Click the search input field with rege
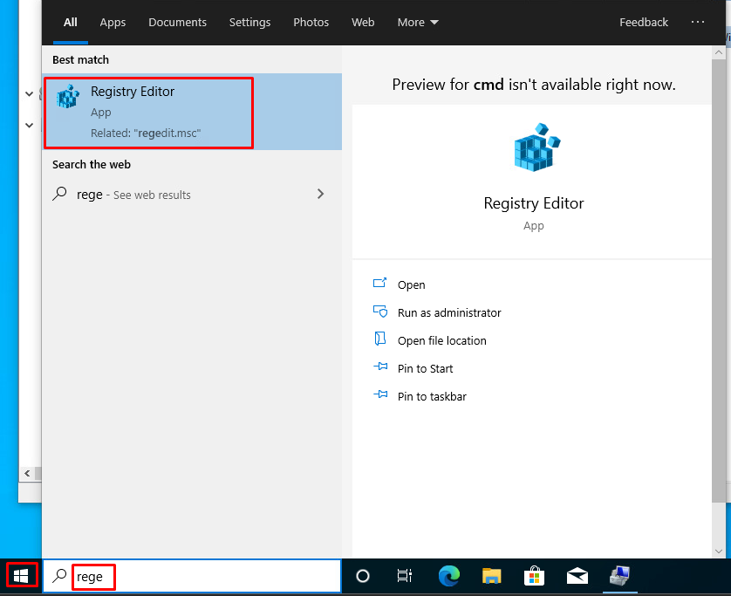This screenshot has height=596, width=731. (192, 577)
